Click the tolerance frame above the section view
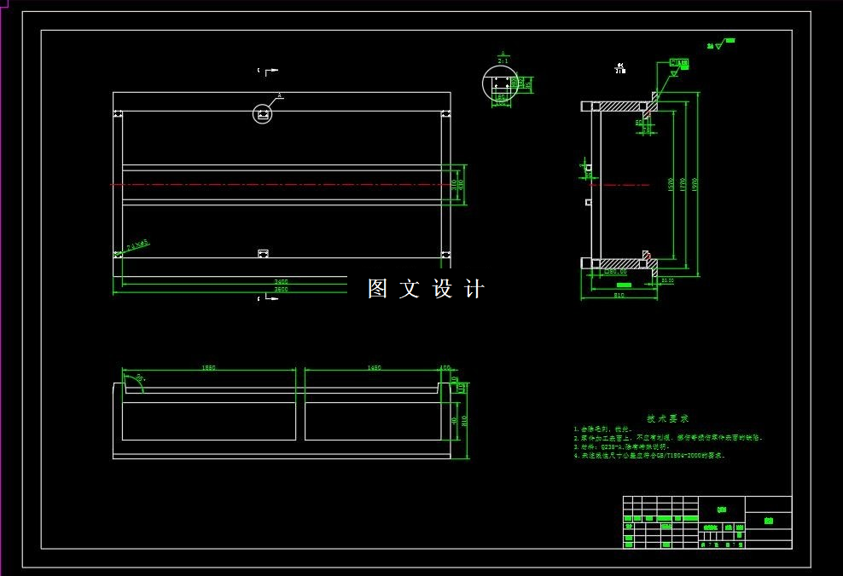843x576 pixels. pos(678,63)
